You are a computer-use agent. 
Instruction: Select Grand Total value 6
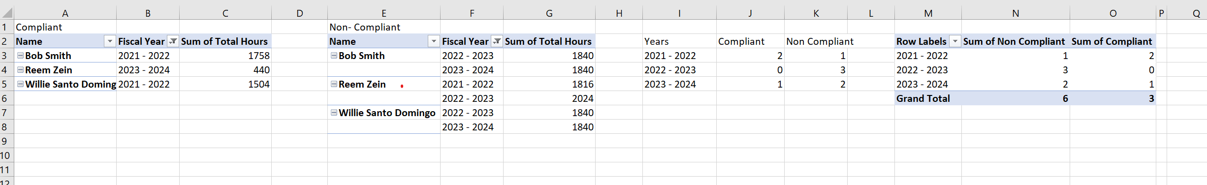click(x=1016, y=98)
